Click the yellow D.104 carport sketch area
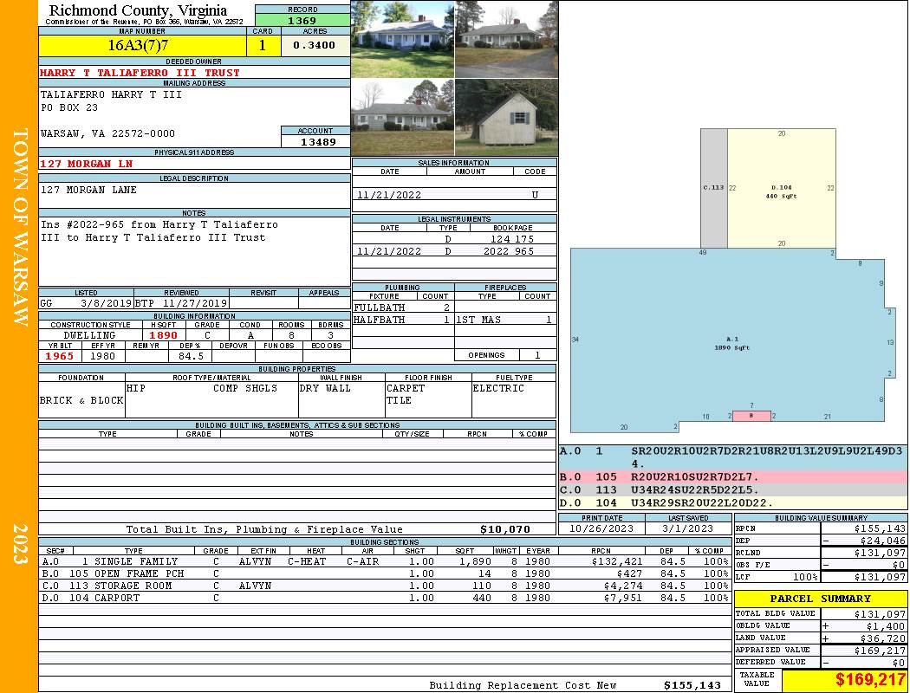This screenshot has height=693, width=910. click(781, 189)
